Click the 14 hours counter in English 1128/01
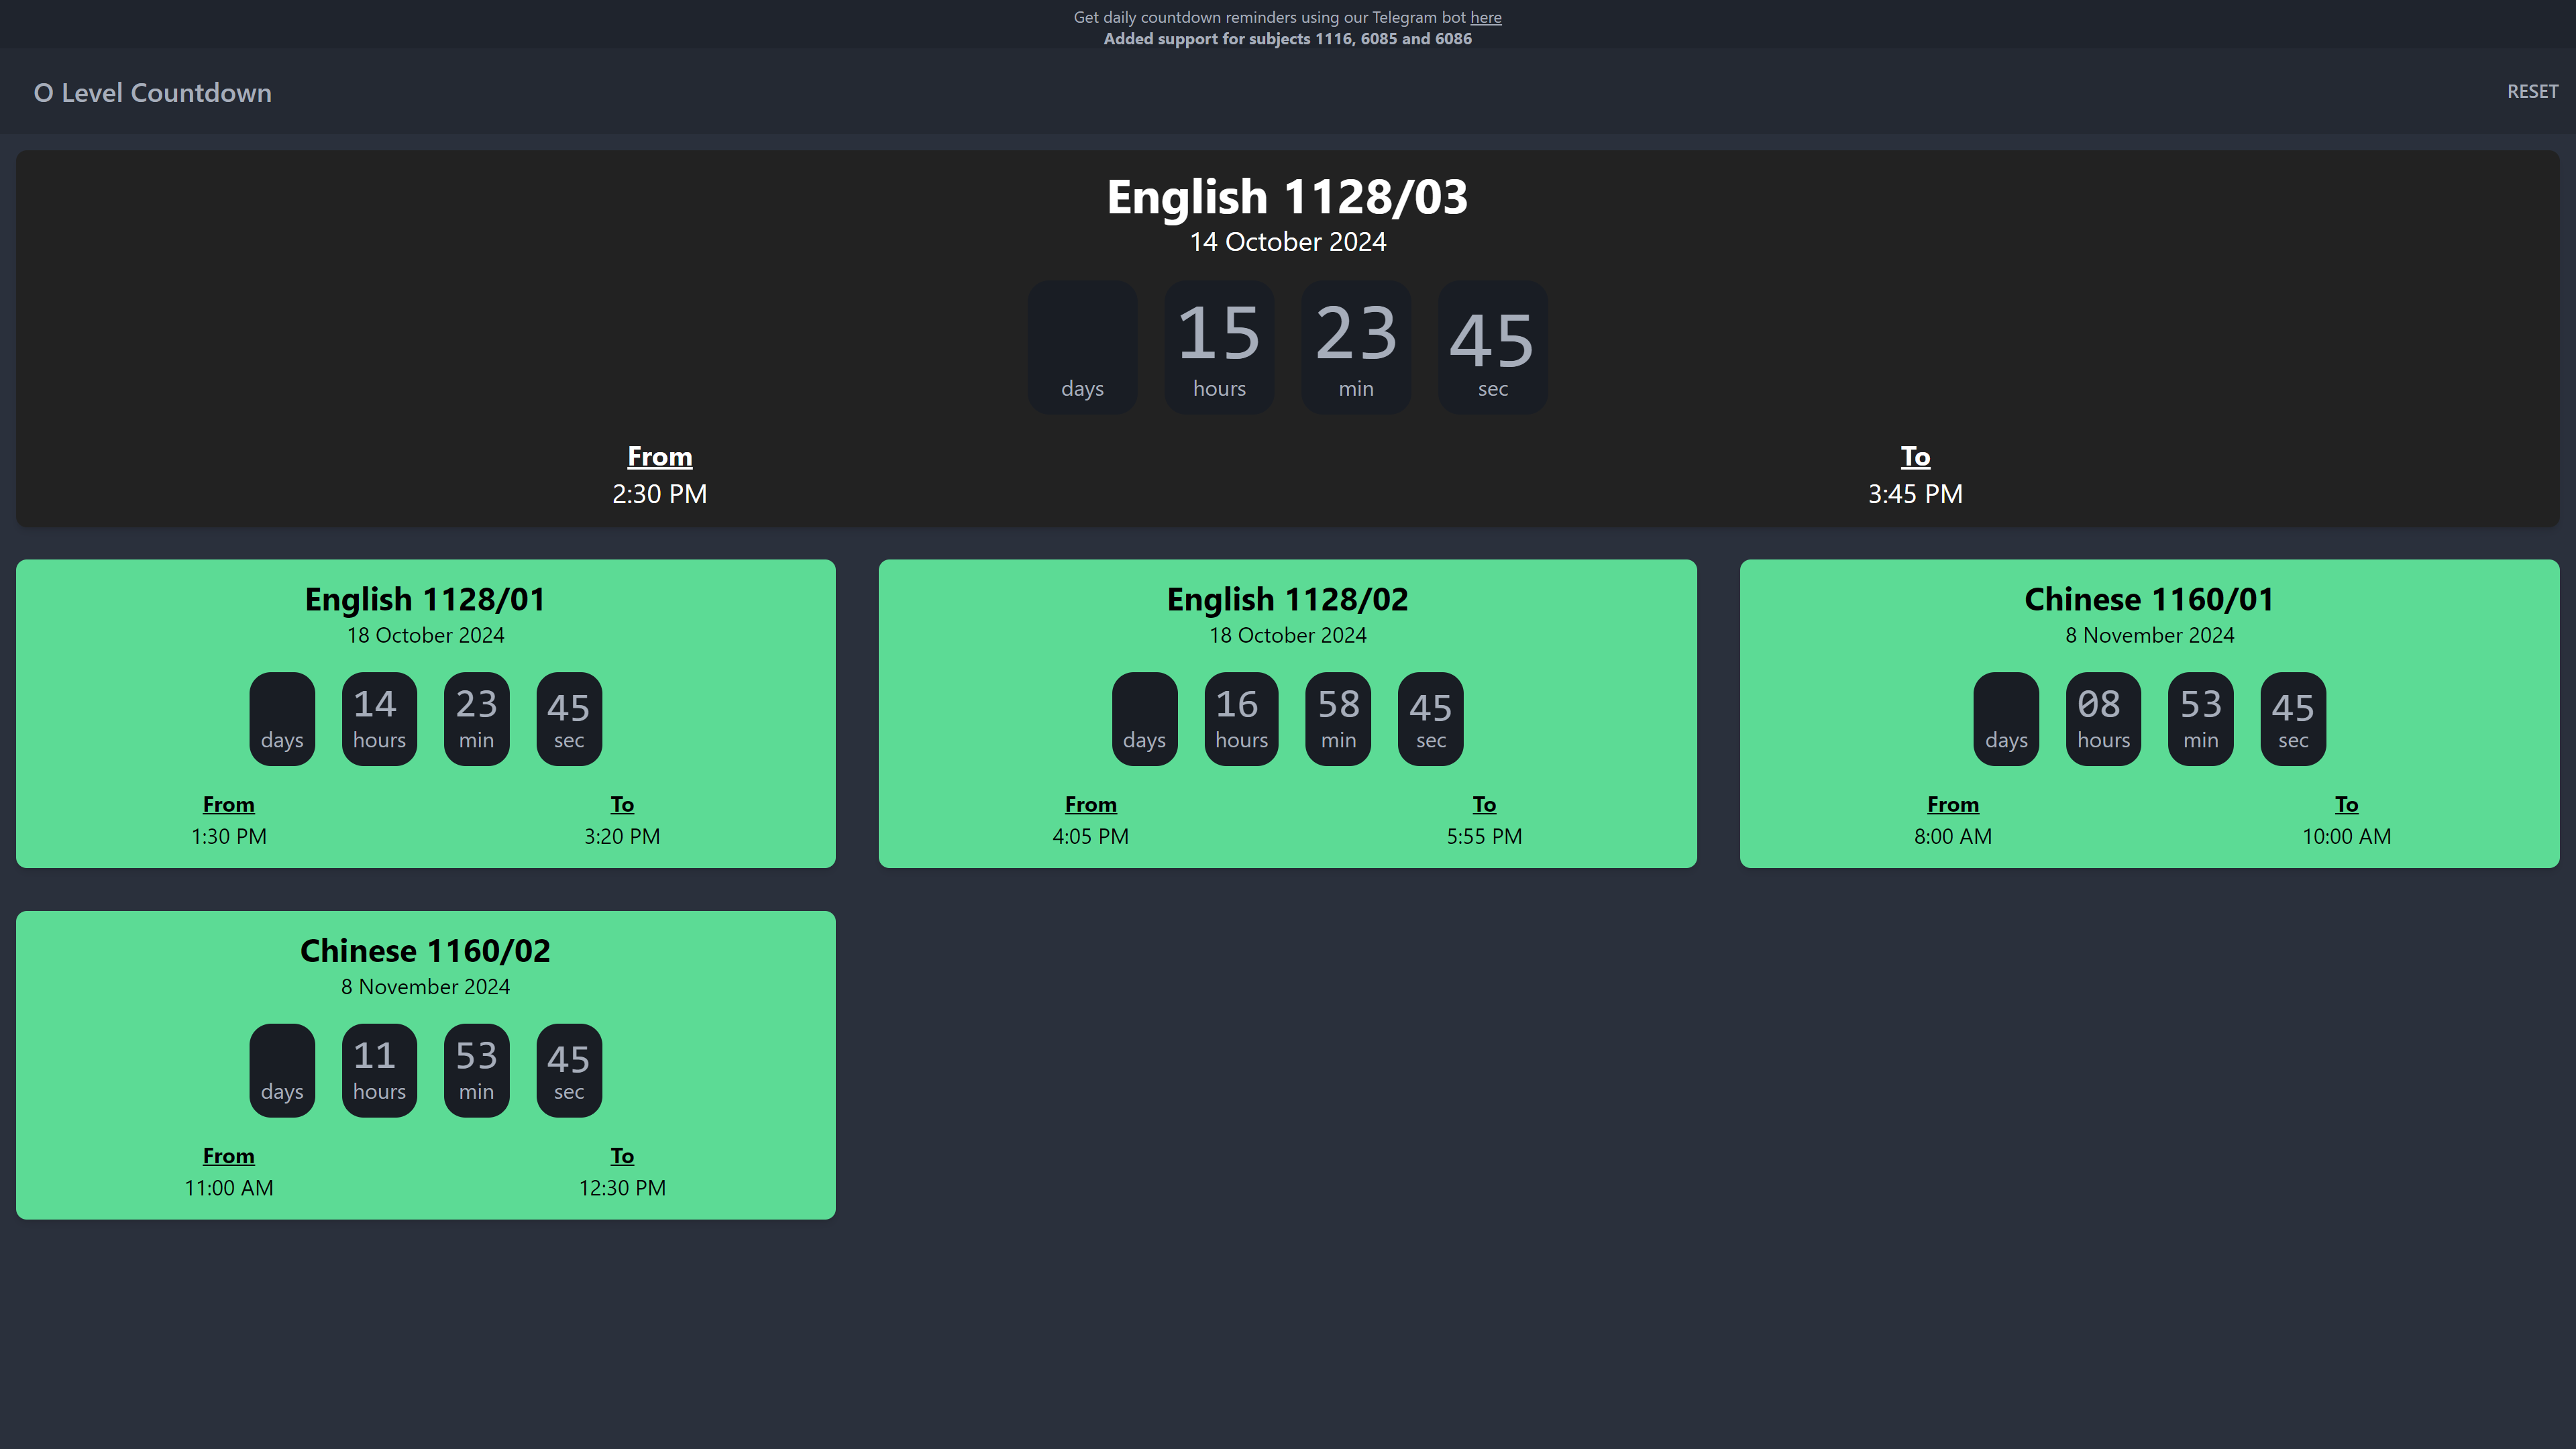This screenshot has width=2576, height=1449. click(x=379, y=719)
